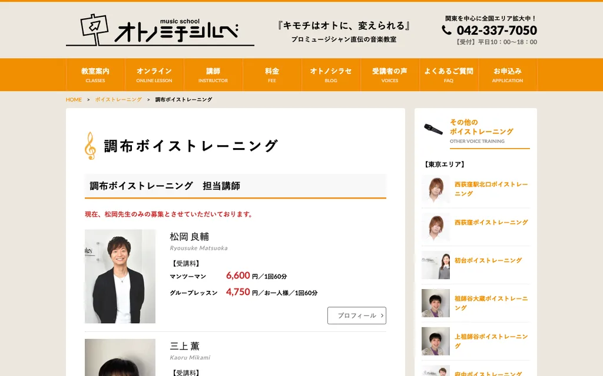
Task: Open the 受講者の声 VOICES menu
Action: point(390,75)
